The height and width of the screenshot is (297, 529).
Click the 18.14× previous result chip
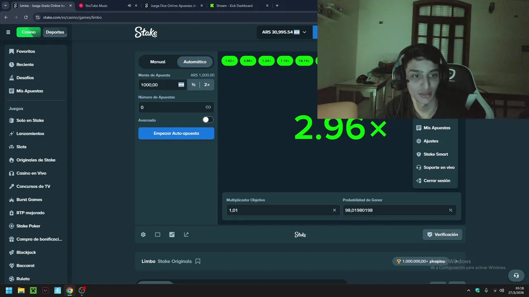304,61
